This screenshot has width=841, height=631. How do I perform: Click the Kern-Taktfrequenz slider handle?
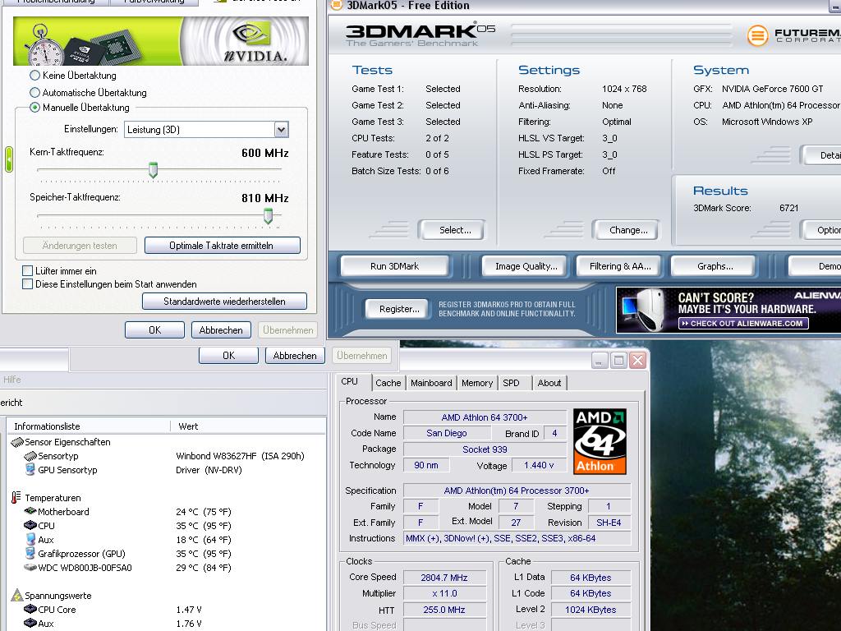[153, 170]
